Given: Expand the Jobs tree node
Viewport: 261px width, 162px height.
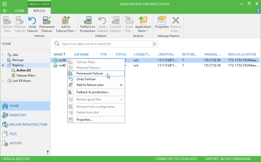Looking at the screenshot, I should tap(3, 55).
